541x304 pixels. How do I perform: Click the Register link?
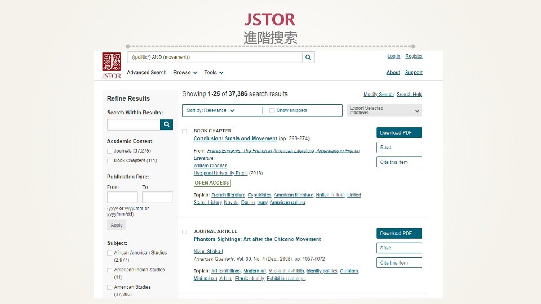(x=414, y=56)
